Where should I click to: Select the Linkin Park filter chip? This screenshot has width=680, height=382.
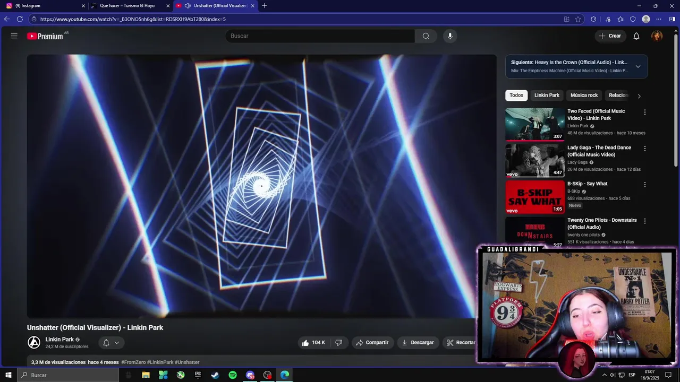(x=547, y=95)
